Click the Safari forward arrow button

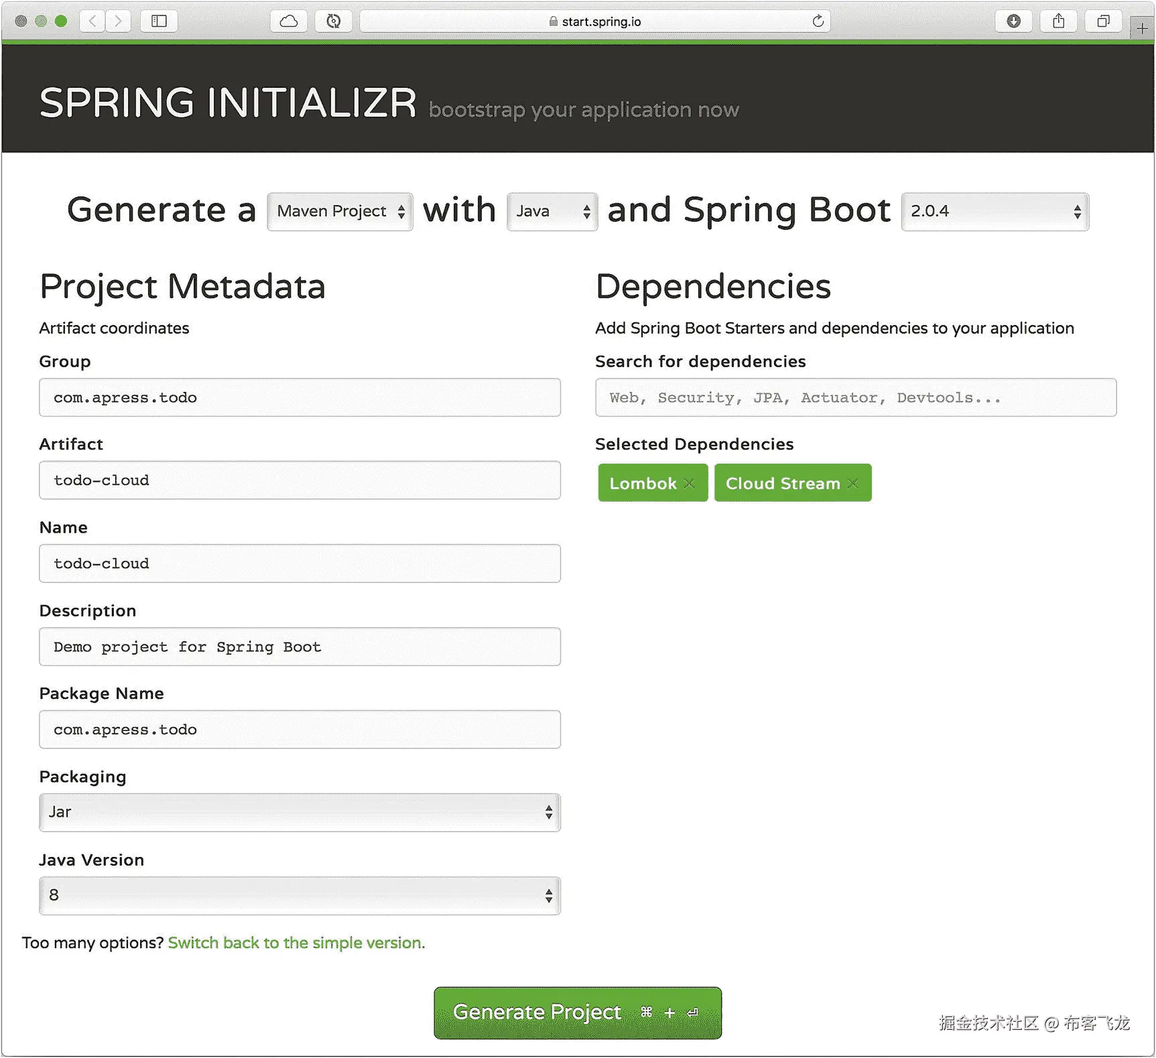click(118, 21)
